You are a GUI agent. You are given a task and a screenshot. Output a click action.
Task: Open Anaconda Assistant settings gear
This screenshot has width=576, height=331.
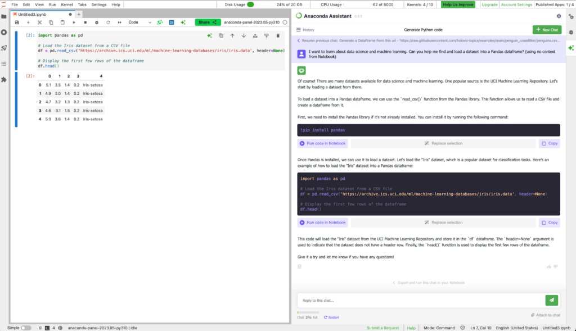[x=559, y=16]
